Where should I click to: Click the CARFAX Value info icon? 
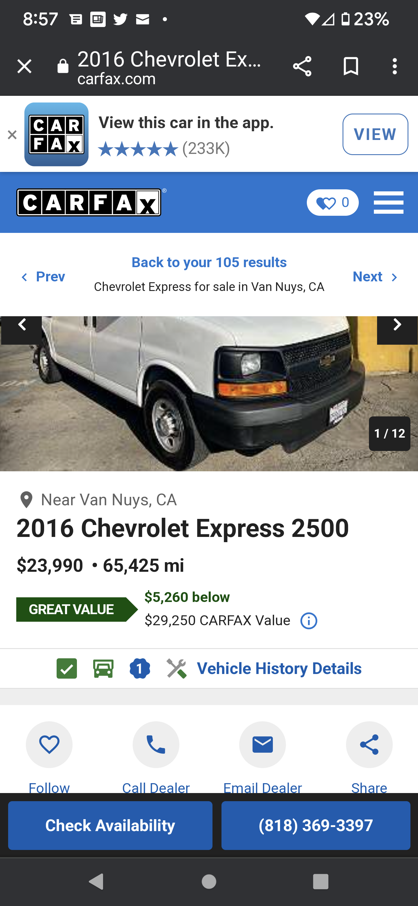(309, 621)
